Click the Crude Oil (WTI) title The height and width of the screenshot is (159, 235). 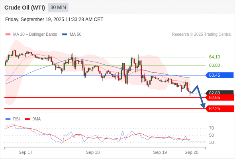point(25,8)
